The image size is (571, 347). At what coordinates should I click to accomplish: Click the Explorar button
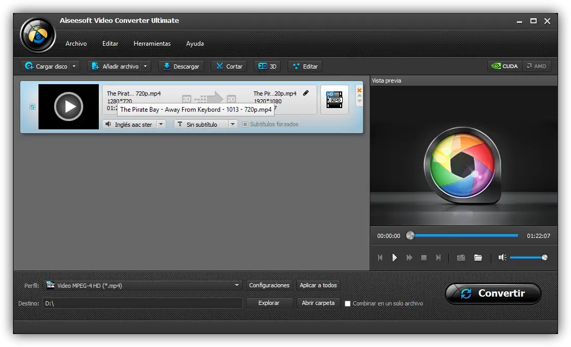(x=269, y=303)
